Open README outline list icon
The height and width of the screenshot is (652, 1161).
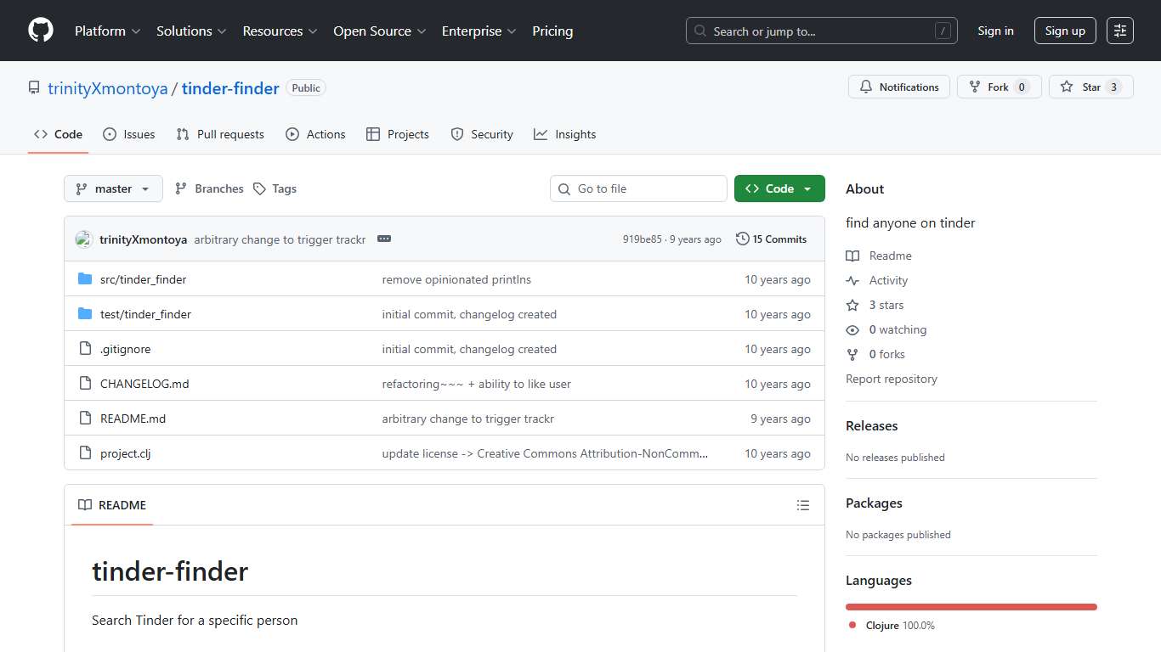pos(802,505)
